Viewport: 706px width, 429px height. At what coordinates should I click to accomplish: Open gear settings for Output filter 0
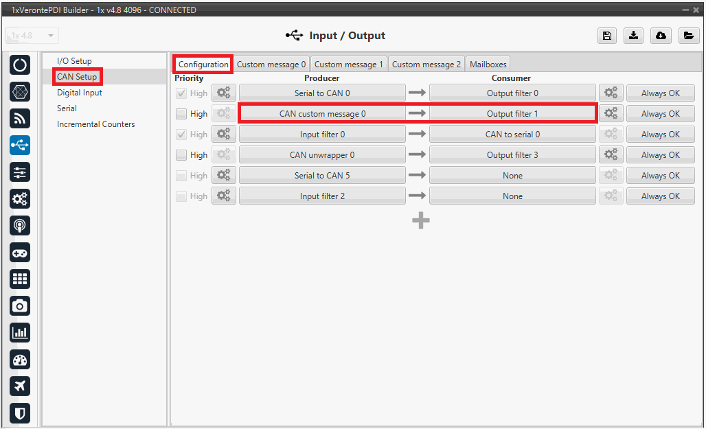pos(611,93)
